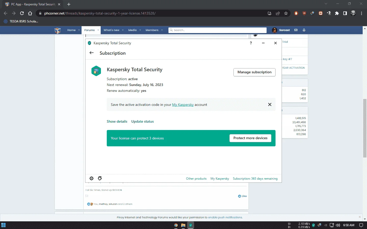Click Manage subscription button
Image resolution: width=367 pixels, height=229 pixels.
coord(254,72)
